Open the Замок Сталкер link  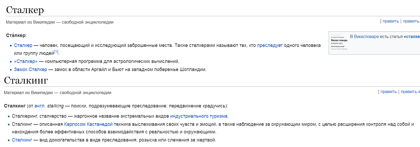pyautogui.click(x=31, y=69)
